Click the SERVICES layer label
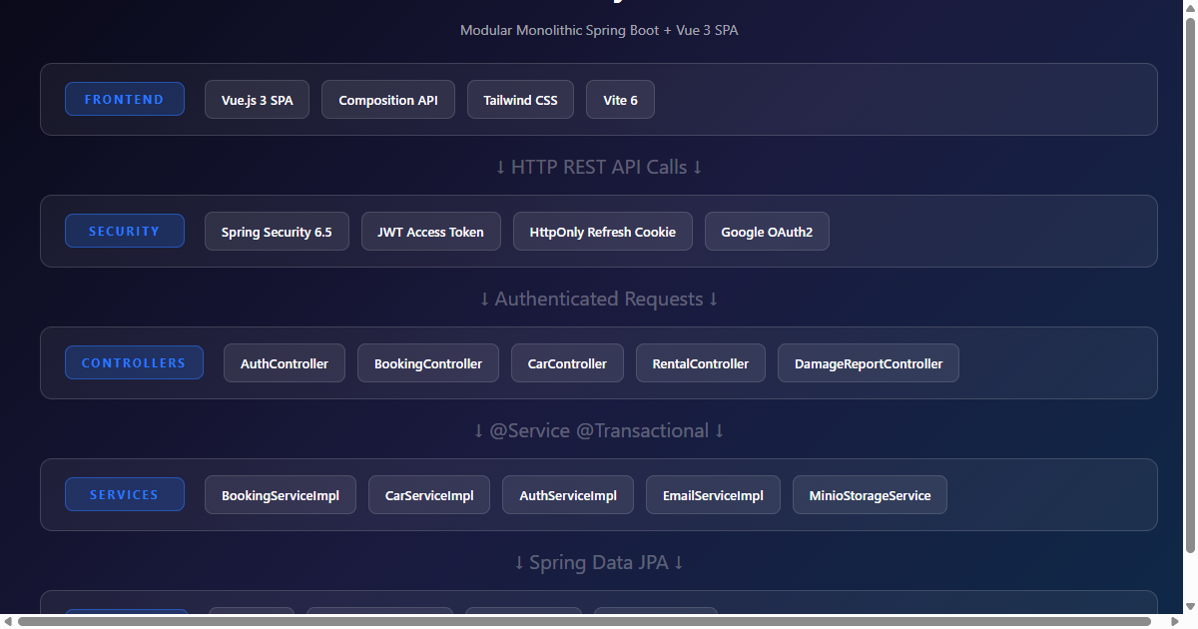1198x629 pixels. pos(125,494)
